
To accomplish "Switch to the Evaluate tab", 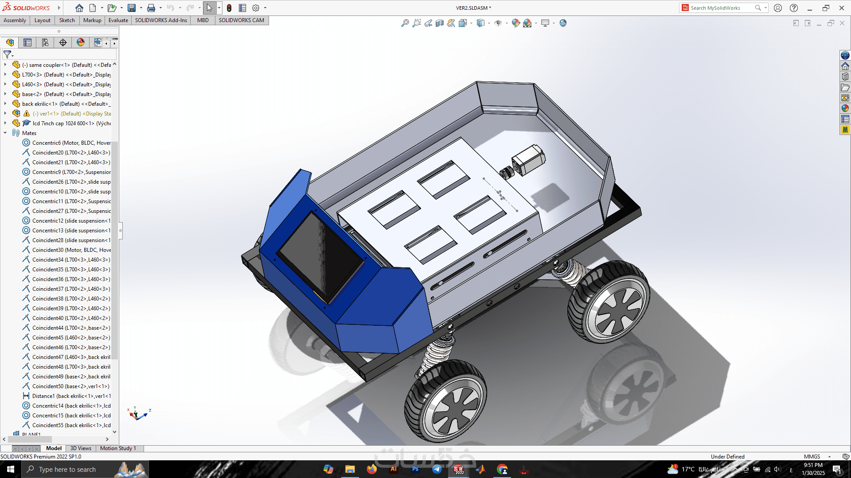I will click(118, 20).
